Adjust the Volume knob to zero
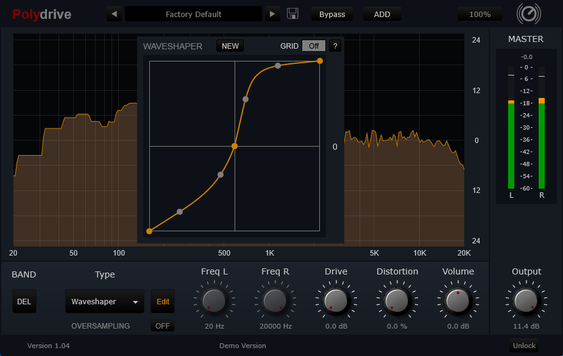563x356 pixels. point(458,301)
